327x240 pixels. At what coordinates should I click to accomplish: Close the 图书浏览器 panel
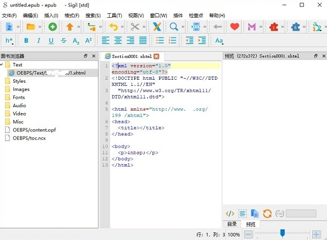[94, 56]
